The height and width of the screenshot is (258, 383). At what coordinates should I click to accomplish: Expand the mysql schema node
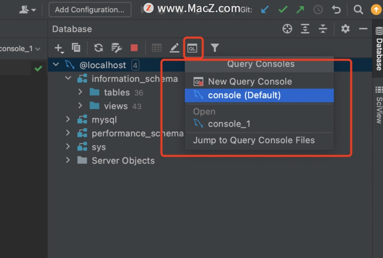(x=68, y=119)
